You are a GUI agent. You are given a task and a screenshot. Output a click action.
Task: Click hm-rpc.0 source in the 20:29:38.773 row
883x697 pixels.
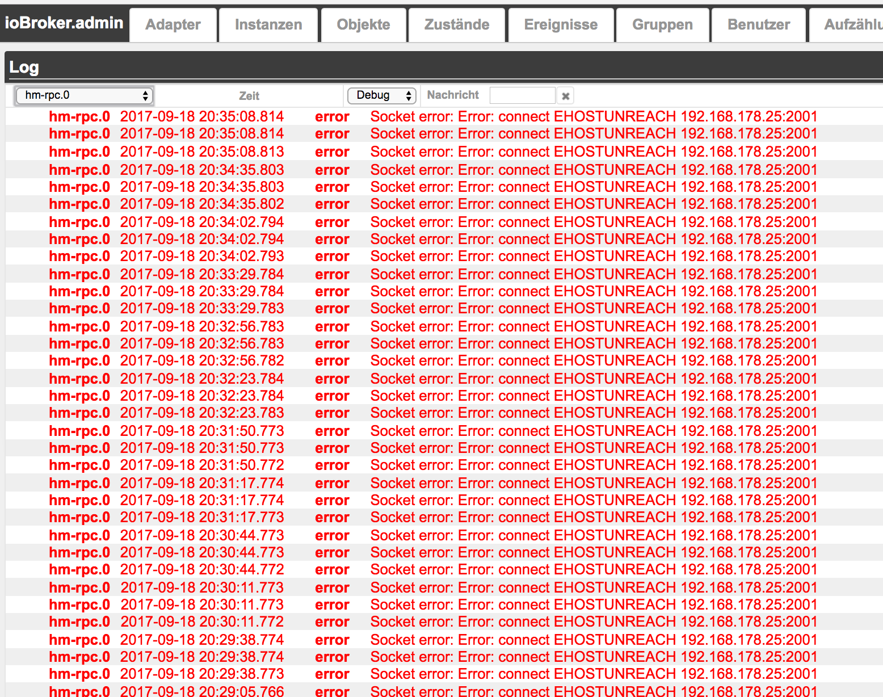pos(79,674)
